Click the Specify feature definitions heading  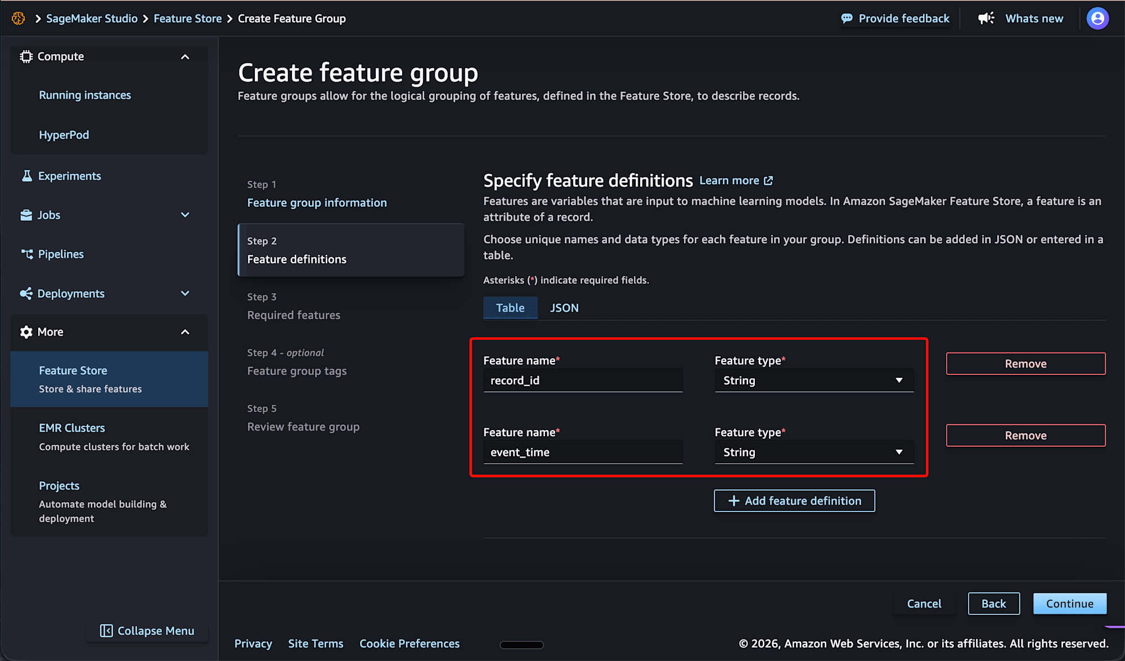point(588,180)
